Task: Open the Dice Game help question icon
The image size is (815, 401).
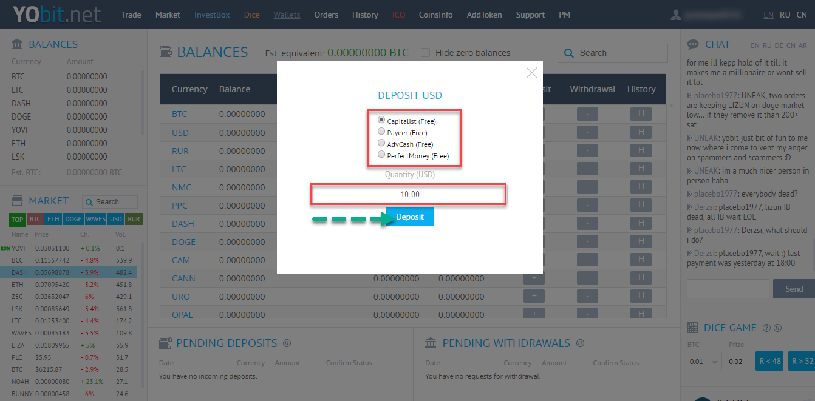Action: (766, 328)
